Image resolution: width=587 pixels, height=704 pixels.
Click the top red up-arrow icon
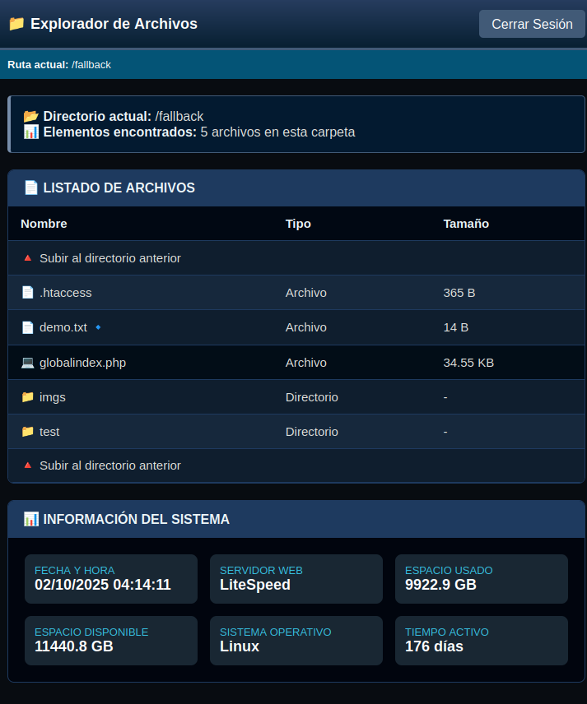[x=27, y=258]
